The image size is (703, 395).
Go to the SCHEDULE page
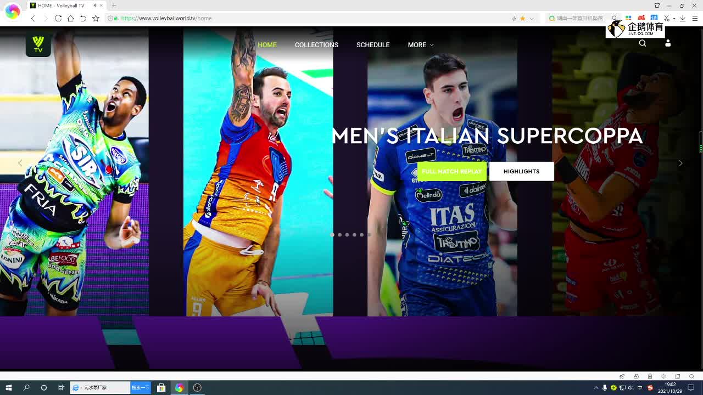click(372, 45)
